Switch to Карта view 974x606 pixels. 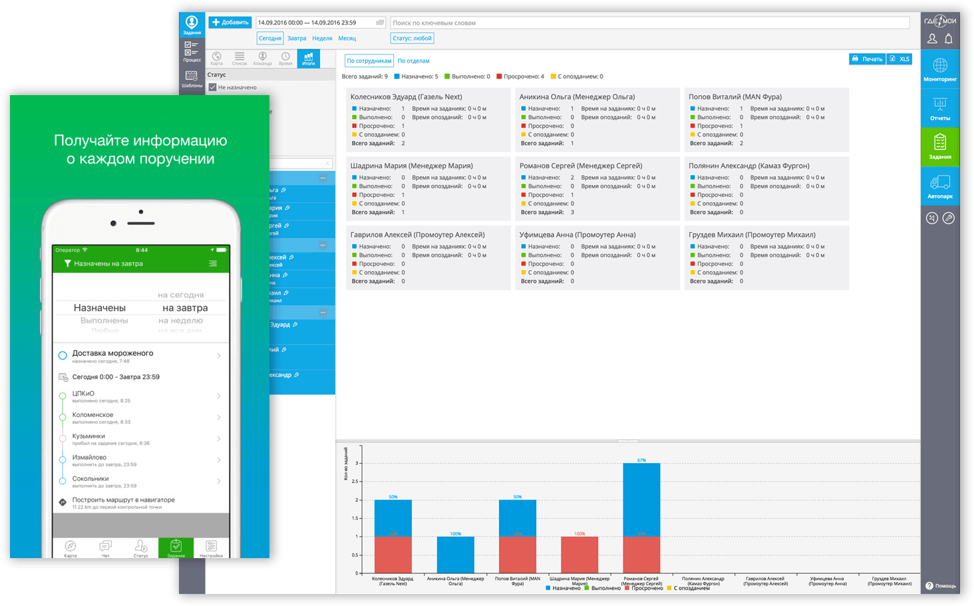217,59
